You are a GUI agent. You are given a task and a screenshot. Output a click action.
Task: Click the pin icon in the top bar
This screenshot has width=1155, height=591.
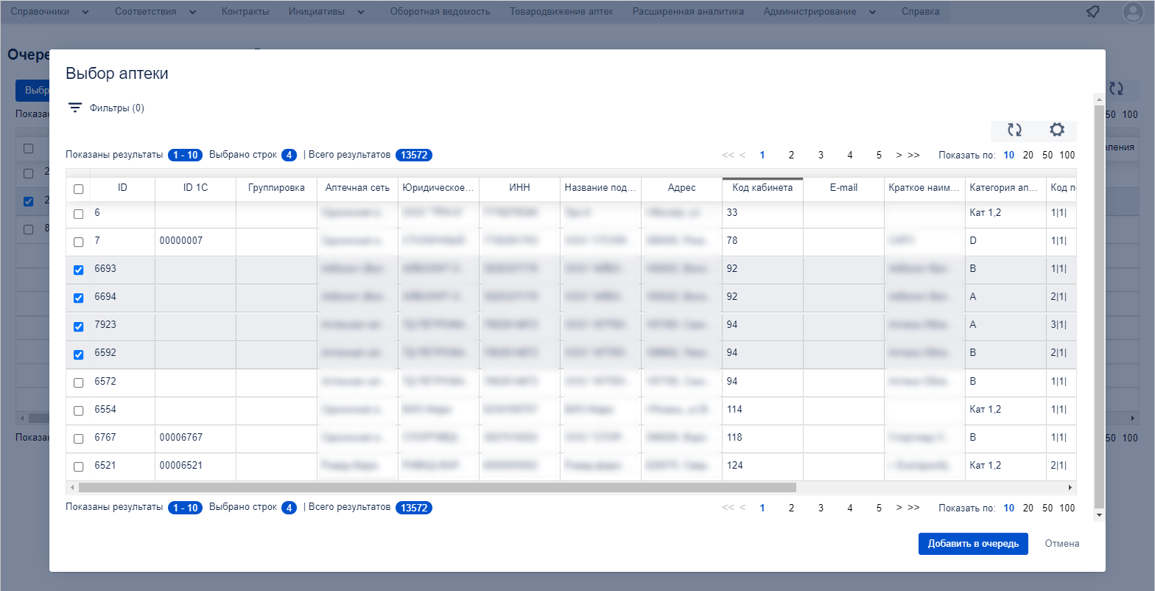pos(1093,13)
